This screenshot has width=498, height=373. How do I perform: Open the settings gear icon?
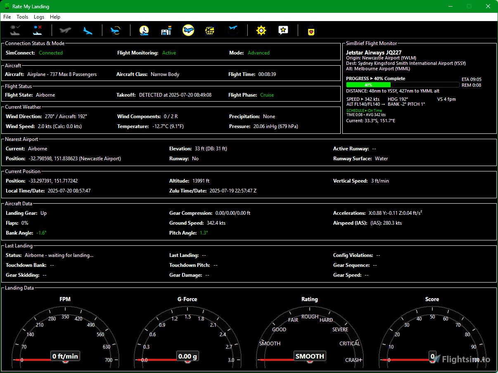tap(261, 30)
